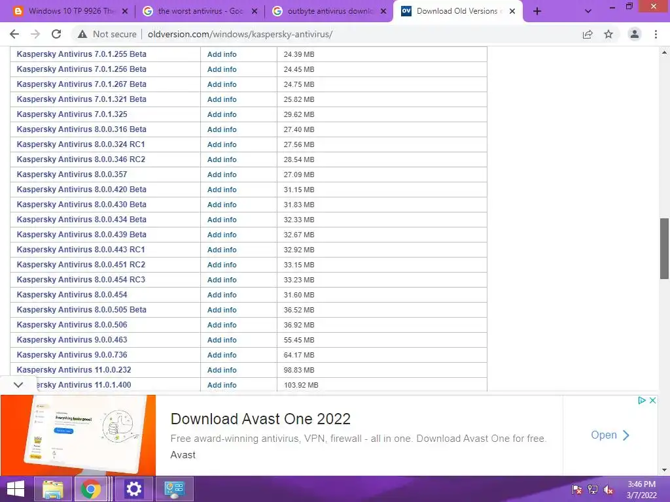Click Add info for version 9.0.0.463
This screenshot has height=502, width=670.
point(222,340)
